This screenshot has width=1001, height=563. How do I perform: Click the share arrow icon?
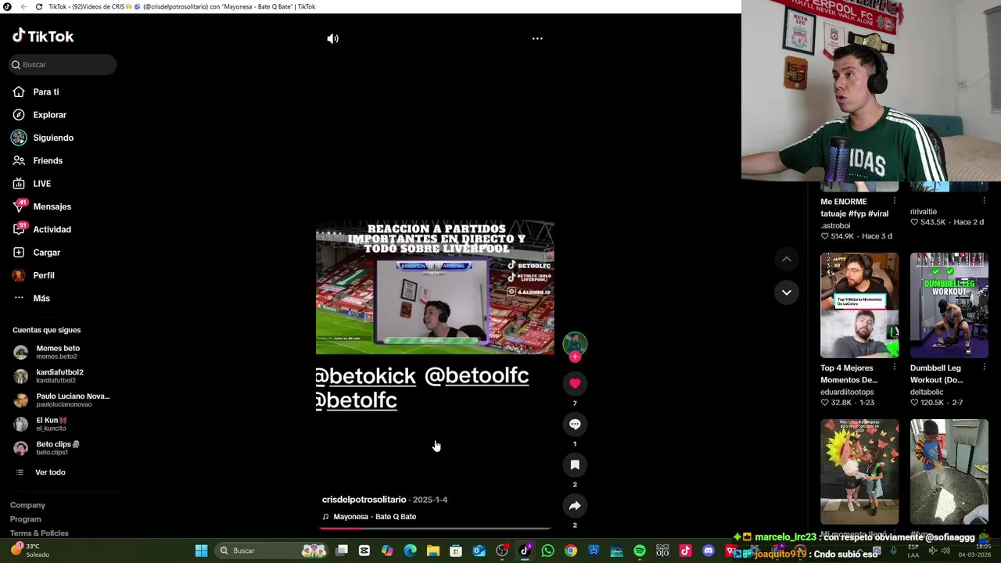pos(575,505)
